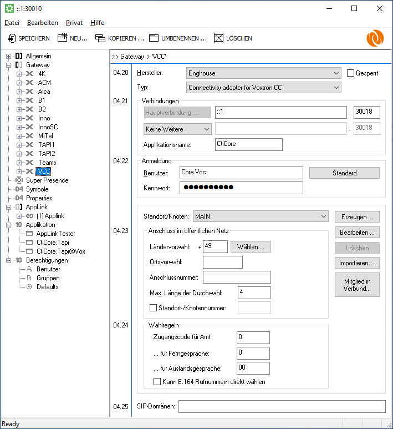Open the Hilfe menu
393x429 pixels.
point(97,23)
